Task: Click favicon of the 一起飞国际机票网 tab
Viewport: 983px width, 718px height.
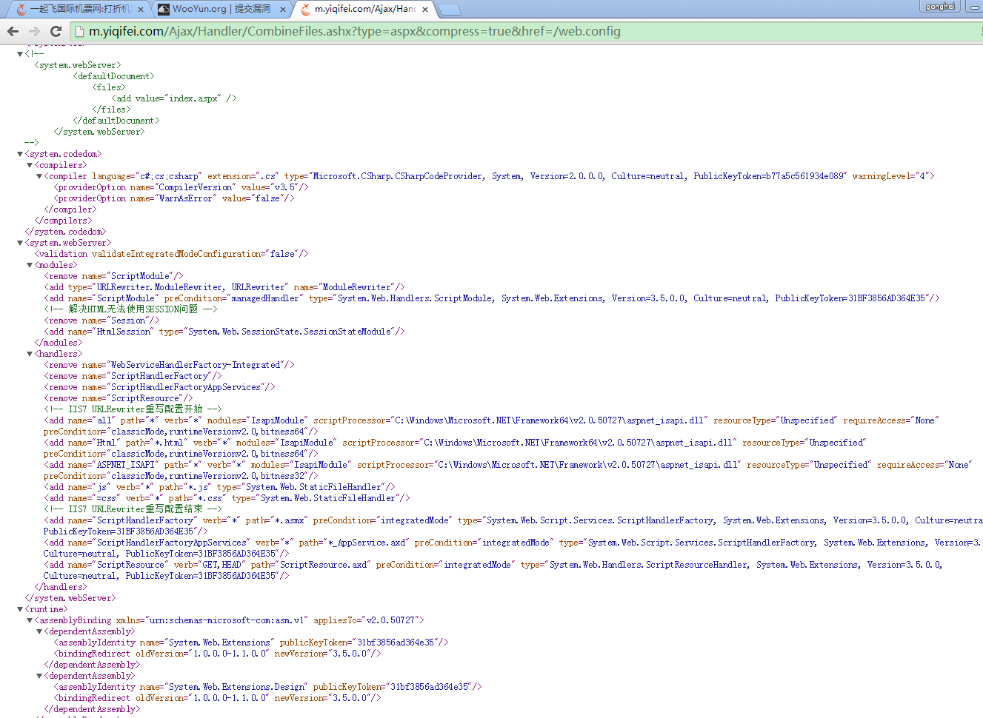Action: [21, 9]
